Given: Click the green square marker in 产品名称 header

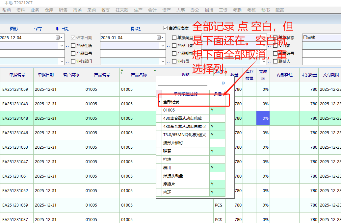Looking at the screenshot, I should pyautogui.click(x=155, y=70).
